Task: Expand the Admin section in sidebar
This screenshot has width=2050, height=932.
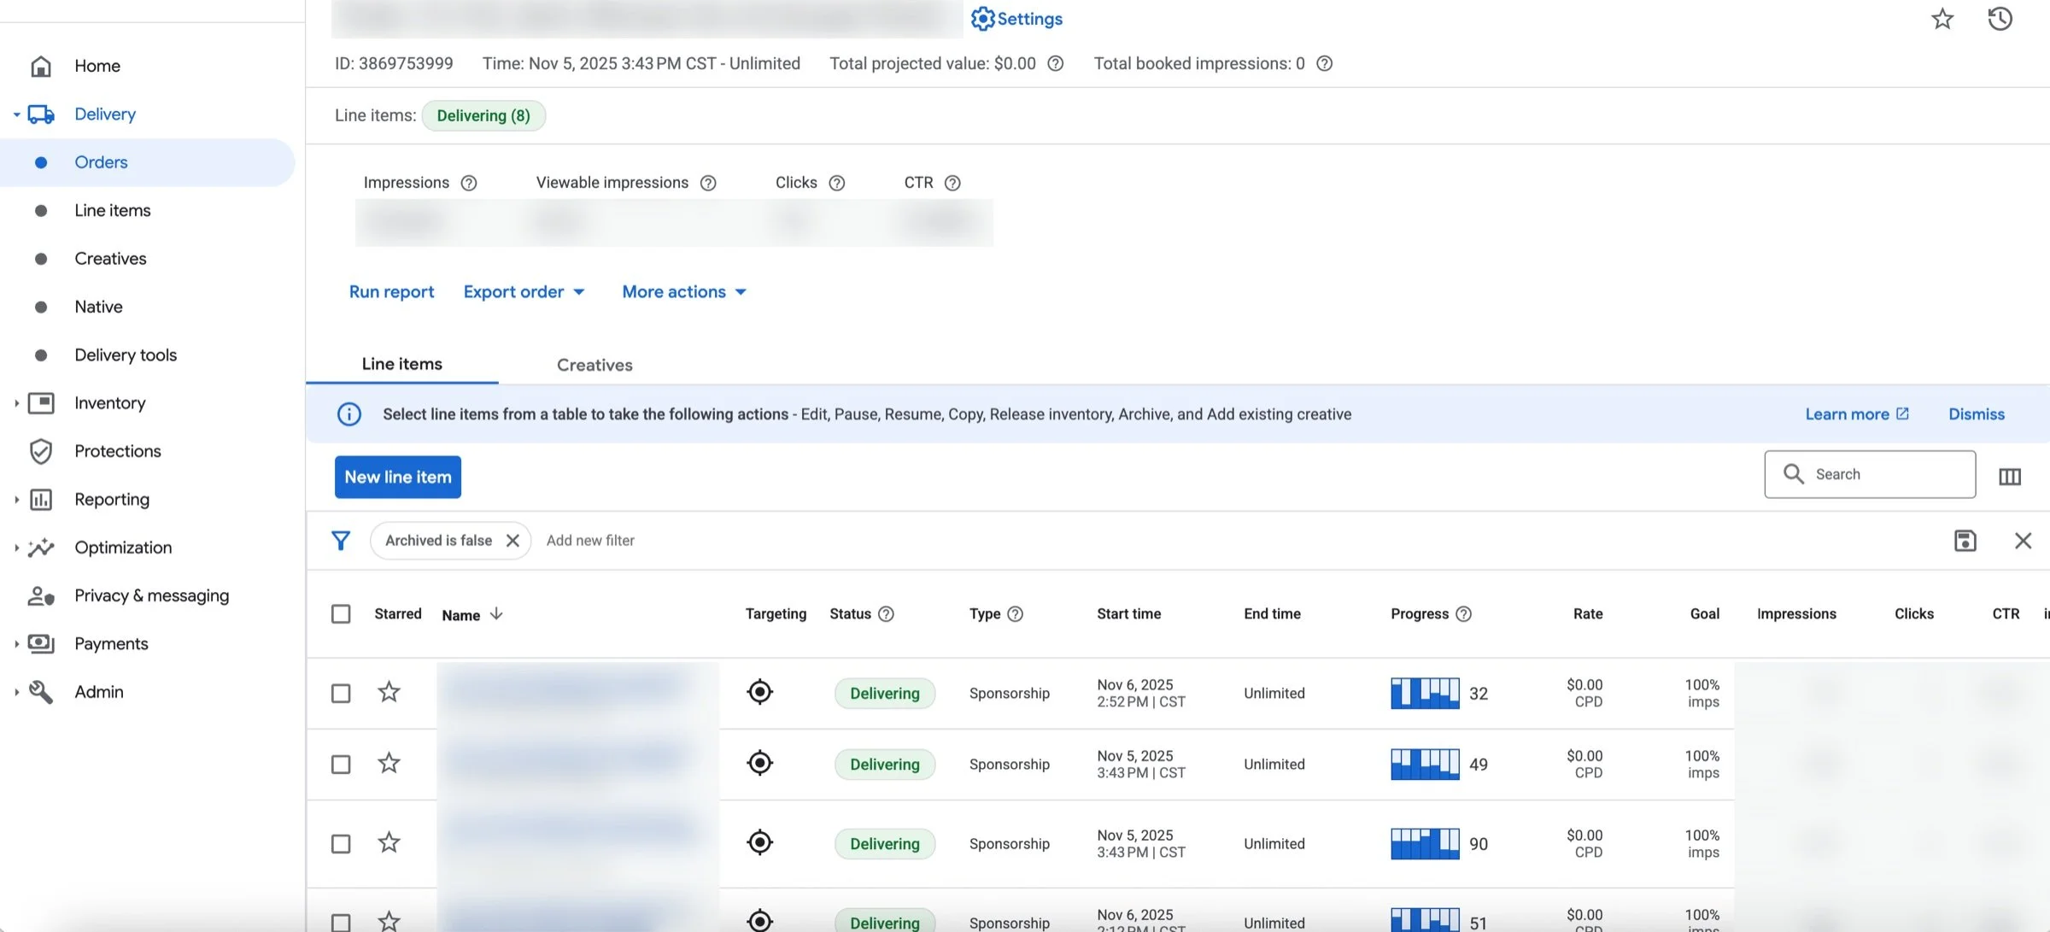Action: point(16,692)
